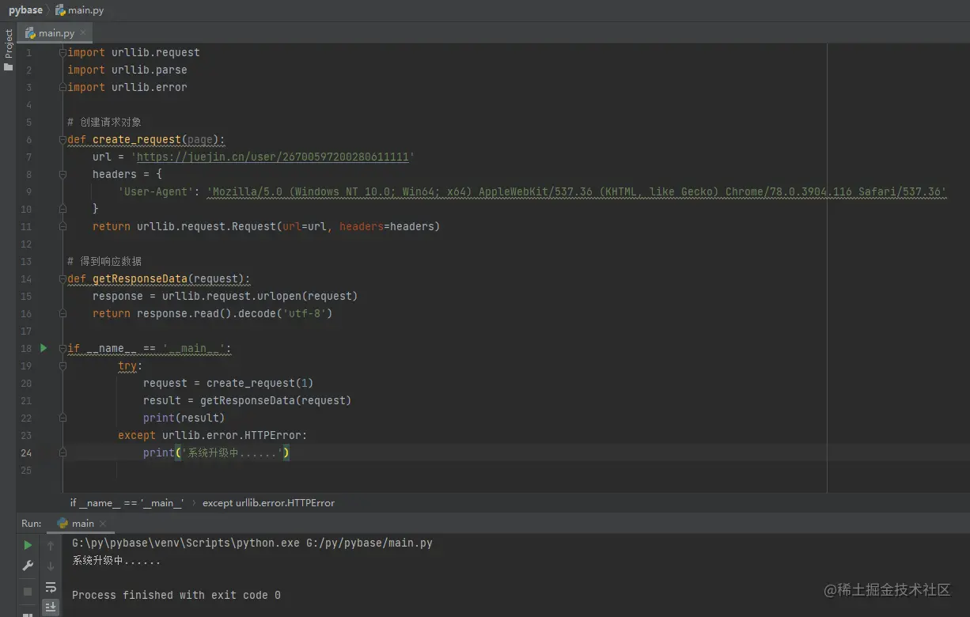The width and height of the screenshot is (970, 617).
Task: Run script via green gutter arrow line 18
Action: point(44,348)
